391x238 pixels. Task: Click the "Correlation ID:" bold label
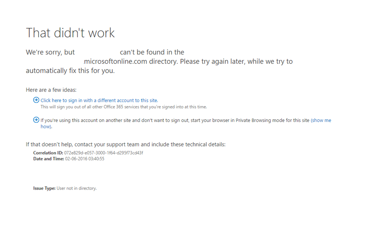coord(48,153)
